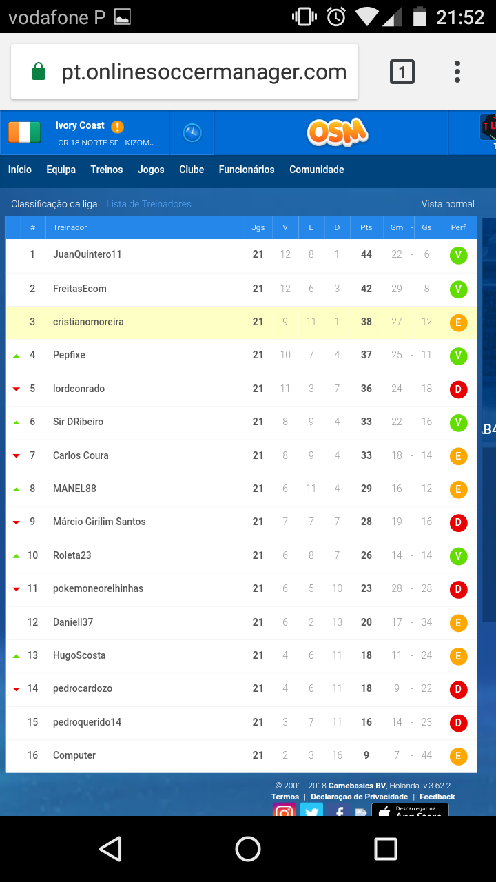Image resolution: width=496 pixels, height=882 pixels.
Task: Open the Declaração de Privacidade link
Action: coord(359,797)
